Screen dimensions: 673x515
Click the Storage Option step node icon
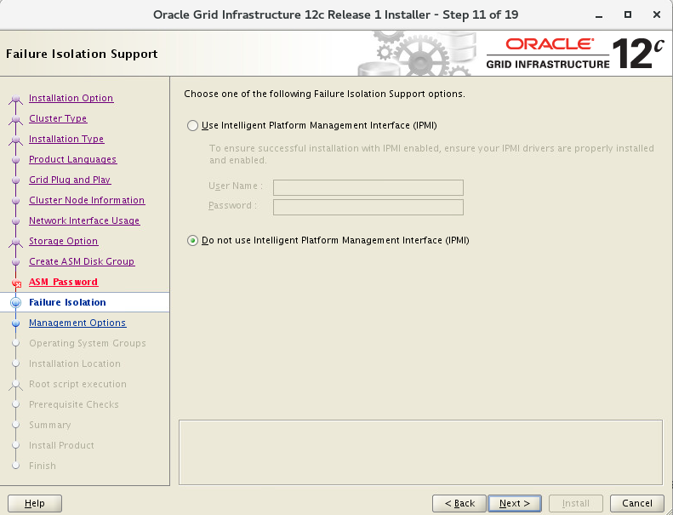(x=16, y=243)
